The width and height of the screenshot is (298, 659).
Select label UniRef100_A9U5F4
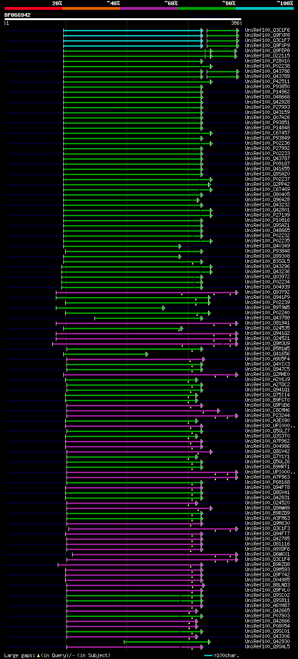pyautogui.click(x=267, y=359)
